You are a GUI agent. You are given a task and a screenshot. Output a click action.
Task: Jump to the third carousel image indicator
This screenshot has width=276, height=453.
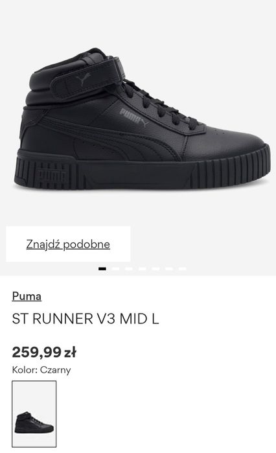point(129,269)
